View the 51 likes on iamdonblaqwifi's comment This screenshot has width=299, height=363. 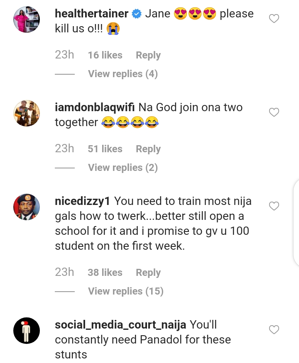coord(105,149)
